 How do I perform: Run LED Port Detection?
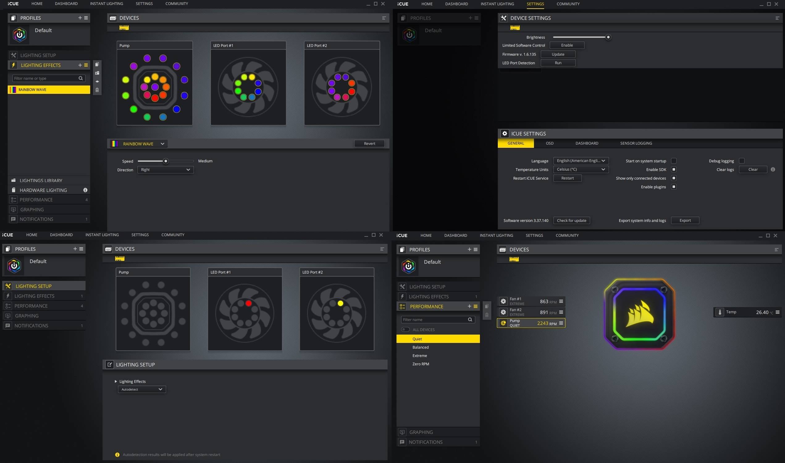point(558,63)
